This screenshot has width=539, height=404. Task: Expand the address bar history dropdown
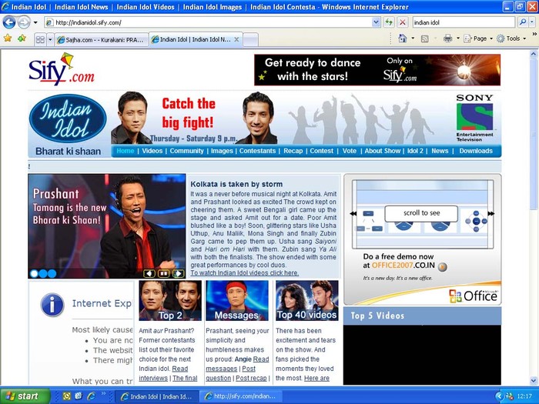[x=377, y=22]
